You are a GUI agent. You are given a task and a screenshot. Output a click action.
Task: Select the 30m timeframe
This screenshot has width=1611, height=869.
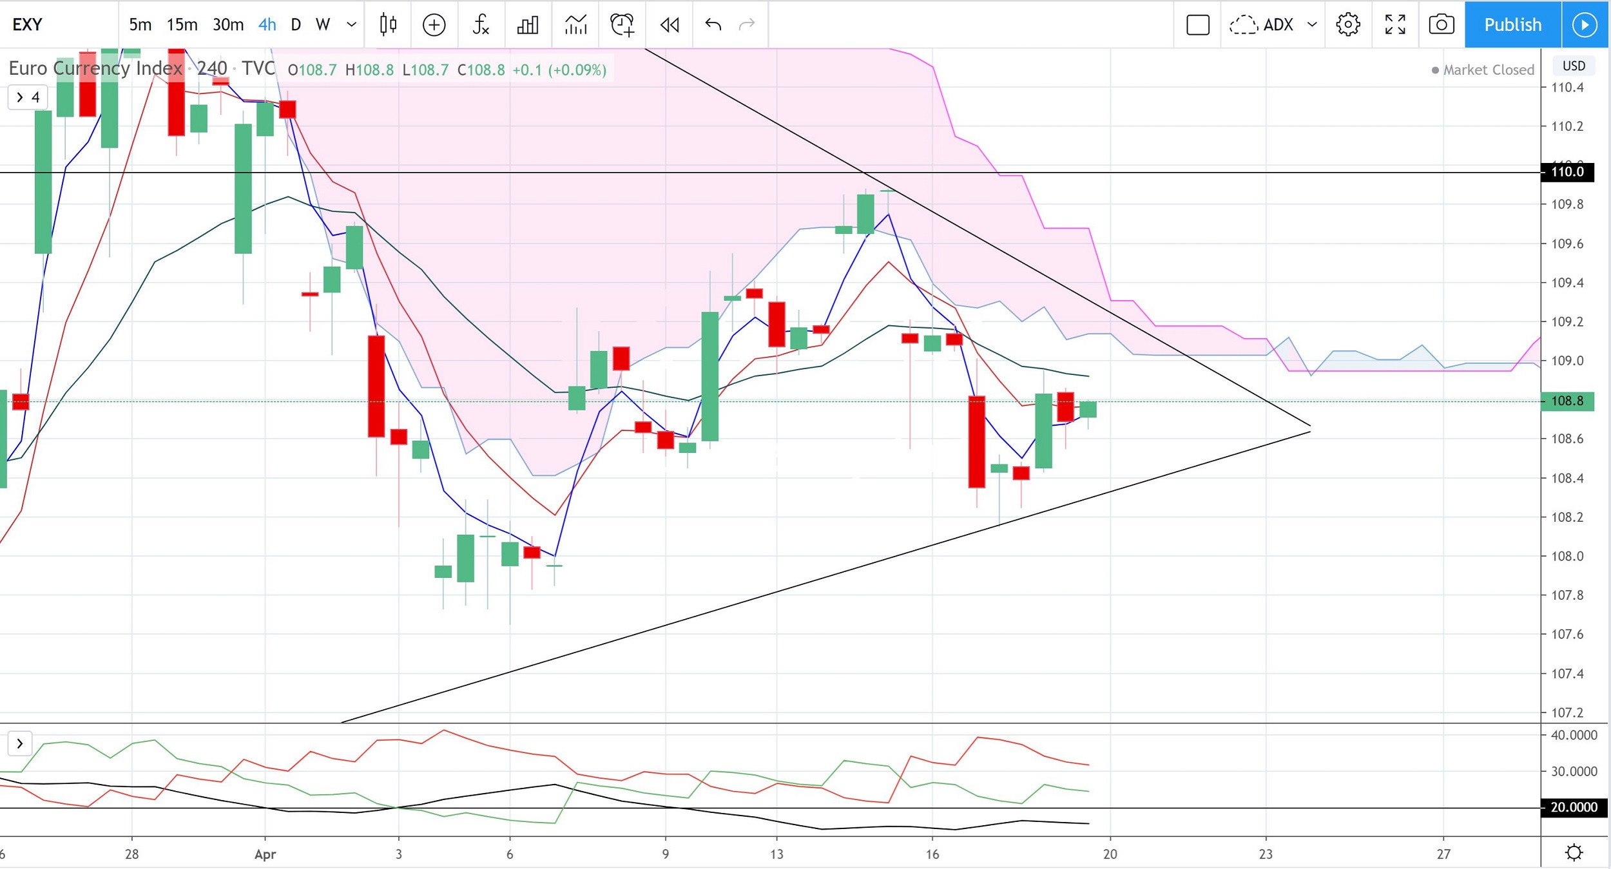tap(228, 24)
